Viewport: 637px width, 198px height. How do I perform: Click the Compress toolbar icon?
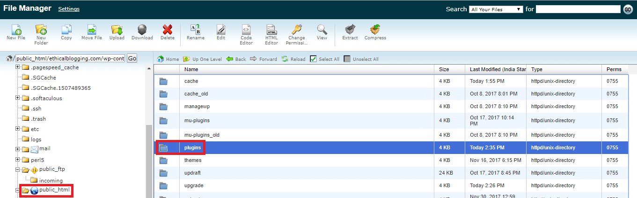[375, 32]
